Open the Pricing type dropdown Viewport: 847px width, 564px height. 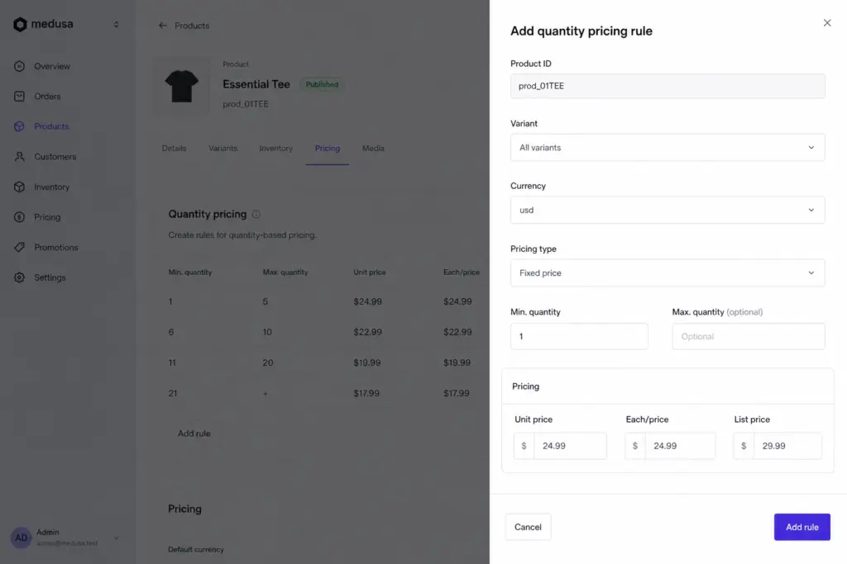coord(668,273)
